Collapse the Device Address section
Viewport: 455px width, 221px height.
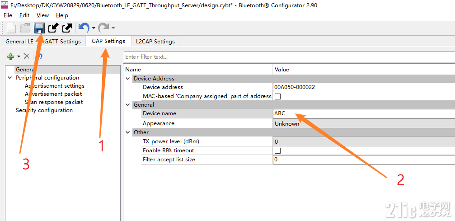128,78
